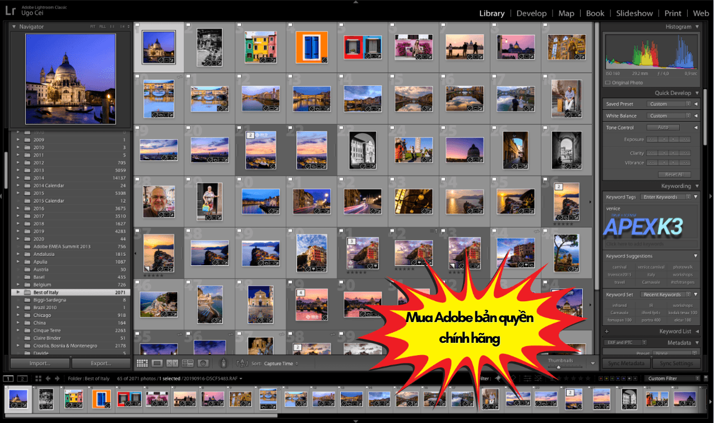The height and width of the screenshot is (423, 714).
Task: Open the Saved Preset dropdown
Action: click(x=669, y=104)
